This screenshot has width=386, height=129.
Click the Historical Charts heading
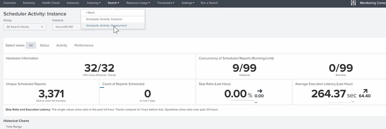16,121
